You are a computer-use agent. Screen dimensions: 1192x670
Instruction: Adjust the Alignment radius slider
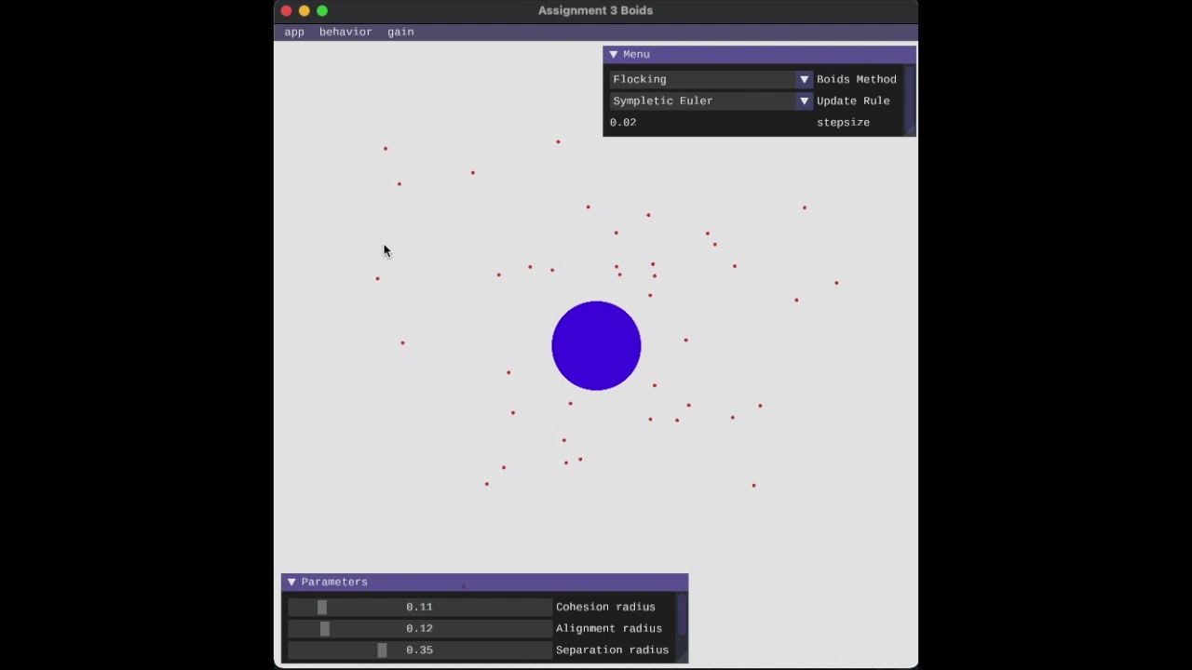click(x=419, y=628)
